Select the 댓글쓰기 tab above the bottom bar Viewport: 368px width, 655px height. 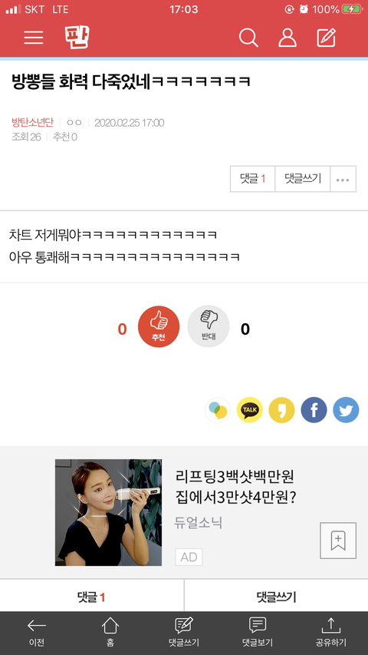[x=276, y=597]
